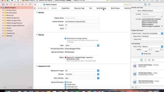Toggle the targets list sidebar icon
The height and width of the screenshot is (92, 164).
click(35, 8)
